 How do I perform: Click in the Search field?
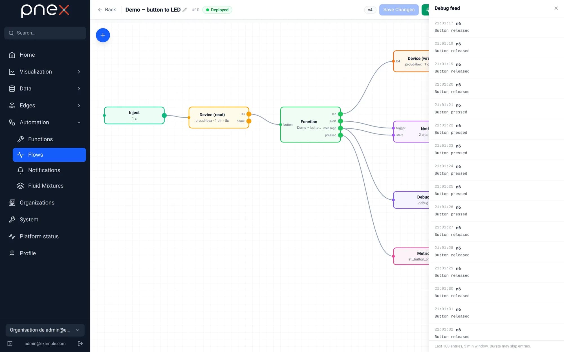[45, 33]
